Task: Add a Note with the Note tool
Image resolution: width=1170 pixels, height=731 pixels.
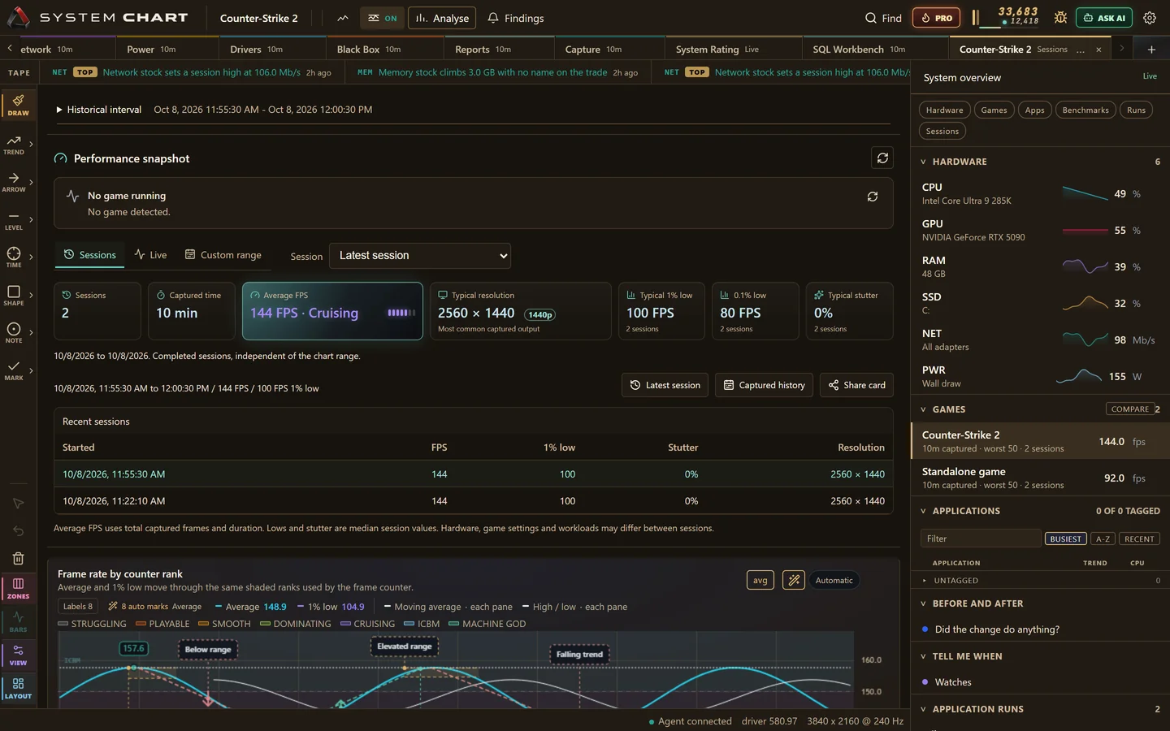Action: point(14,332)
